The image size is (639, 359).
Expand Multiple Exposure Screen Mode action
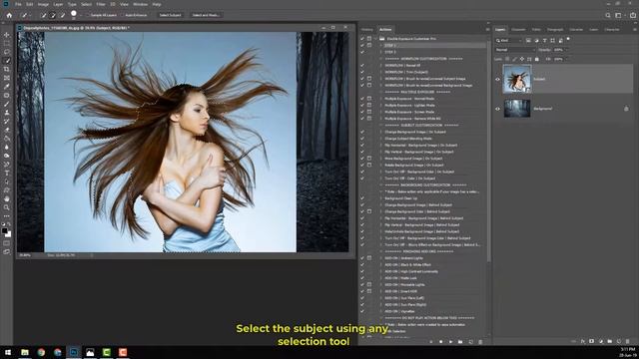381,112
